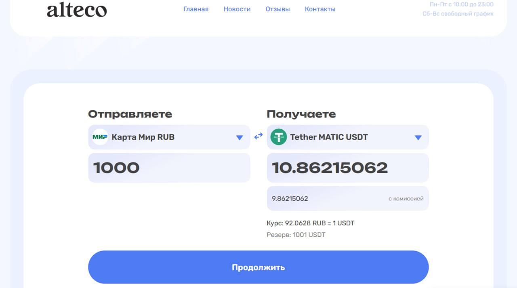The image size is (517, 288).
Task: Open the Главная page
Action: tap(196, 9)
